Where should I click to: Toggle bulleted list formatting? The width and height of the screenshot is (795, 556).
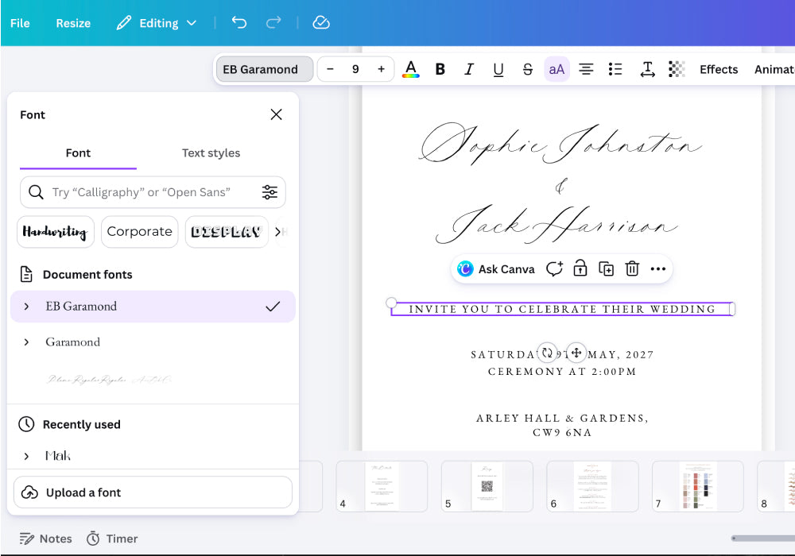point(615,69)
